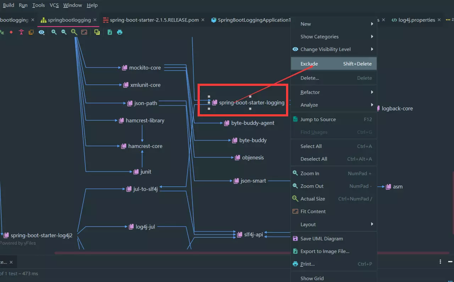Select the byte-buddy node
The image size is (454, 282).
(249, 140)
